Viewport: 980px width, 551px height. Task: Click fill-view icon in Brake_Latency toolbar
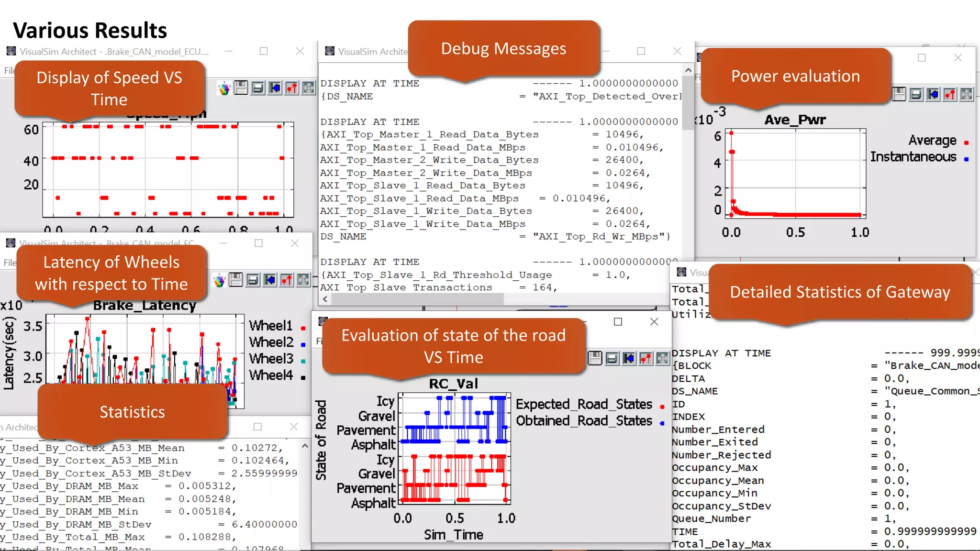coord(303,280)
